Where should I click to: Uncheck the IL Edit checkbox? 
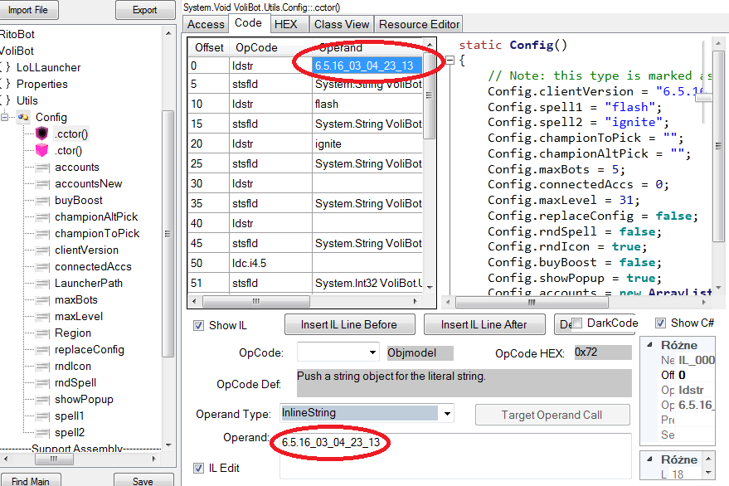[198, 468]
